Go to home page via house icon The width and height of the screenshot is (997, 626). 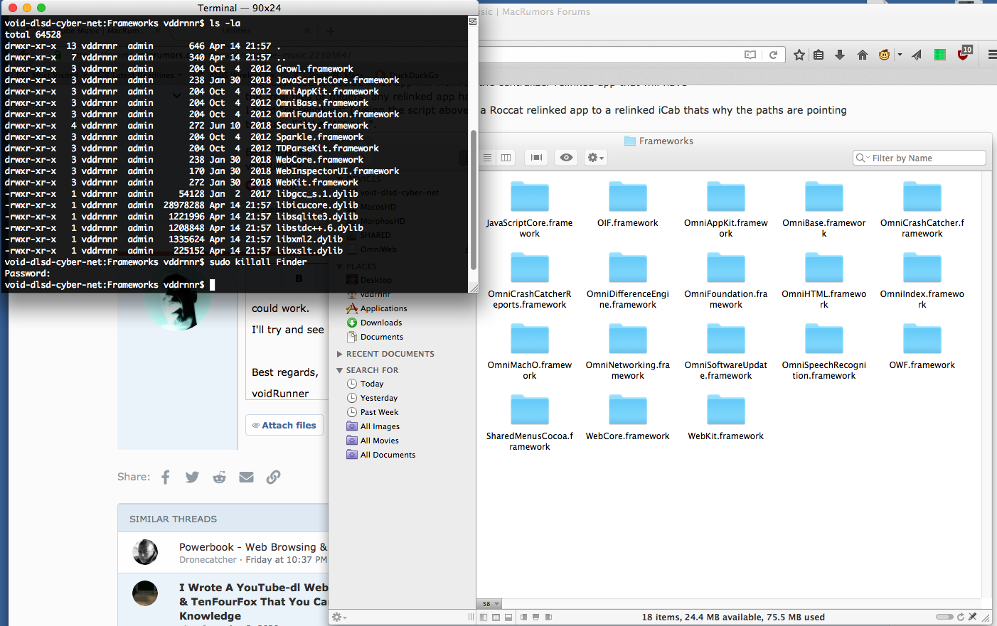click(862, 55)
